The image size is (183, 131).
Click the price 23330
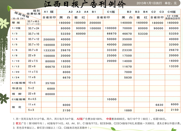coord(127,50)
